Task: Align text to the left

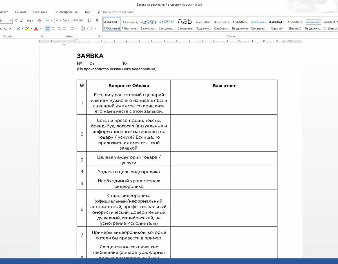Action: click(x=47, y=28)
